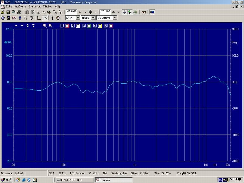Click the infinity loop icon

pyautogui.click(x=14, y=18)
